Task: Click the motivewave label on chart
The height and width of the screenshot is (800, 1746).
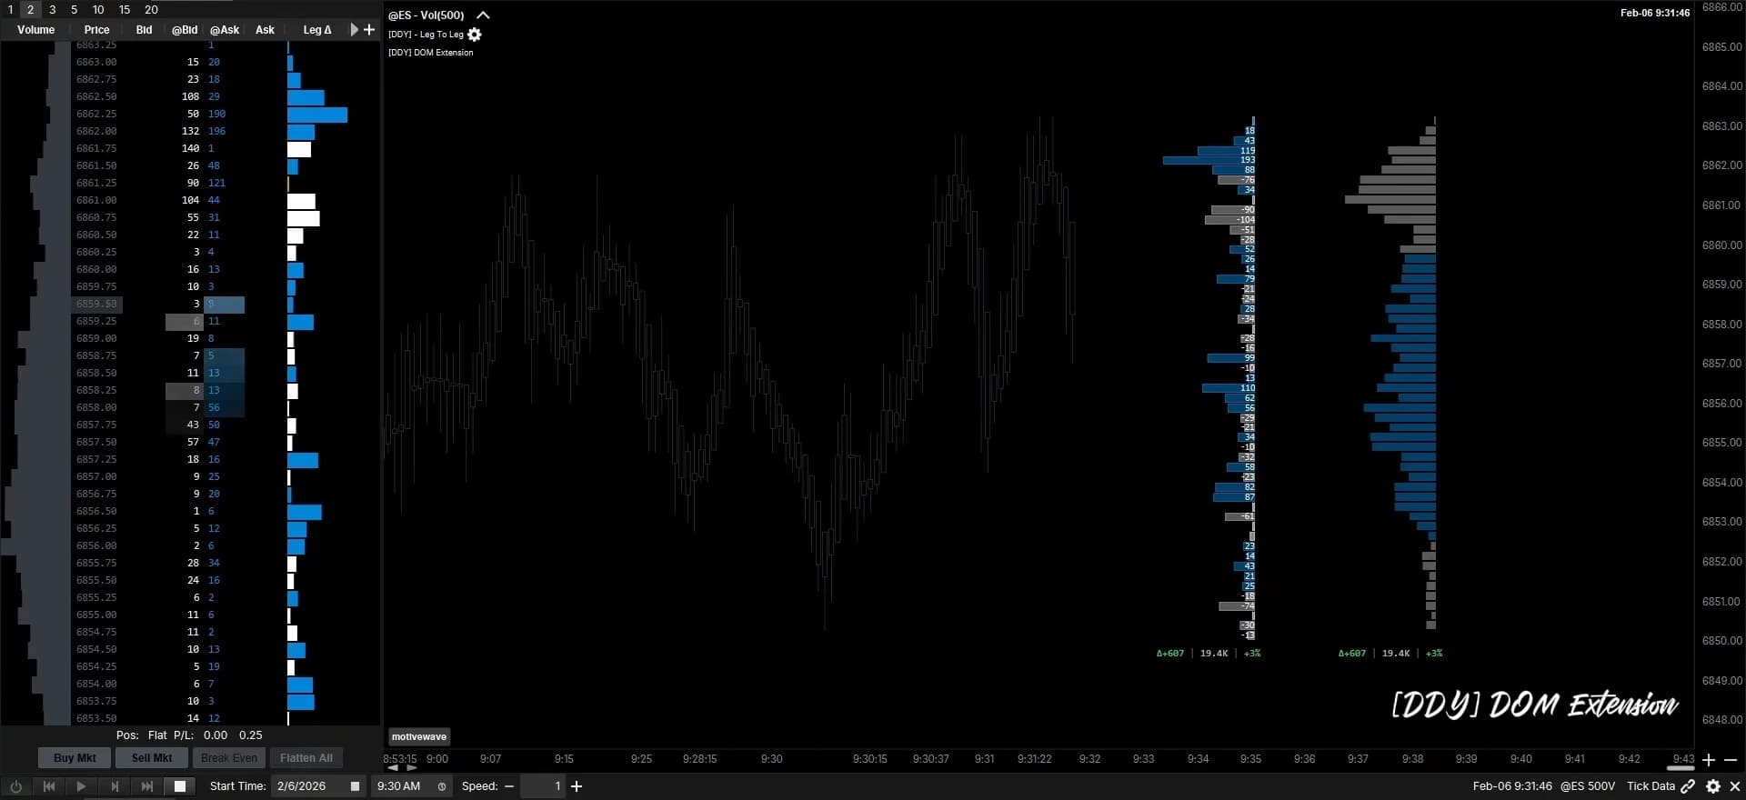Action: [x=419, y=736]
